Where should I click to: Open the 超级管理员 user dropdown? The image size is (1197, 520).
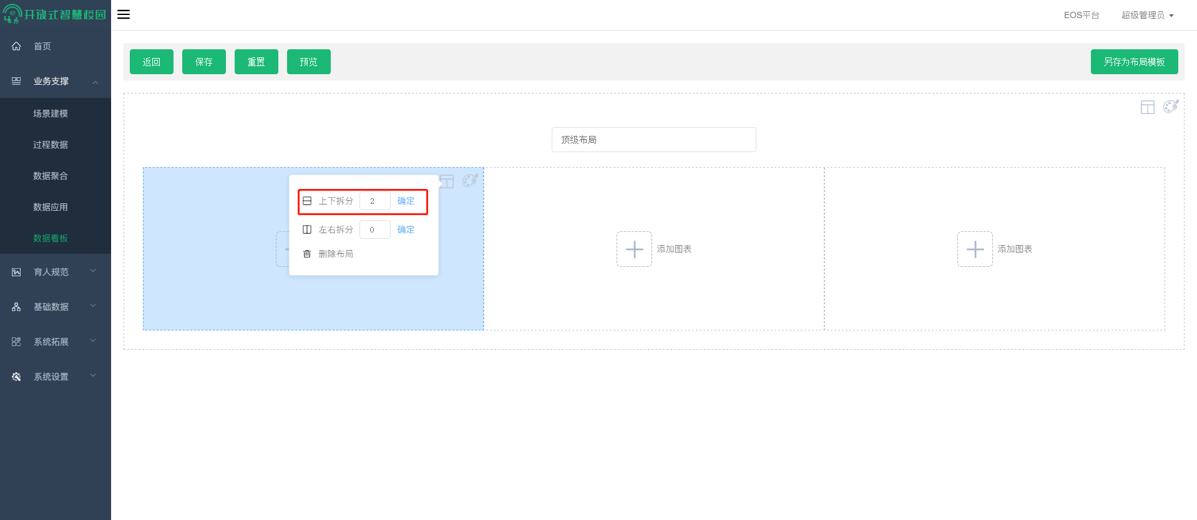1147,15
